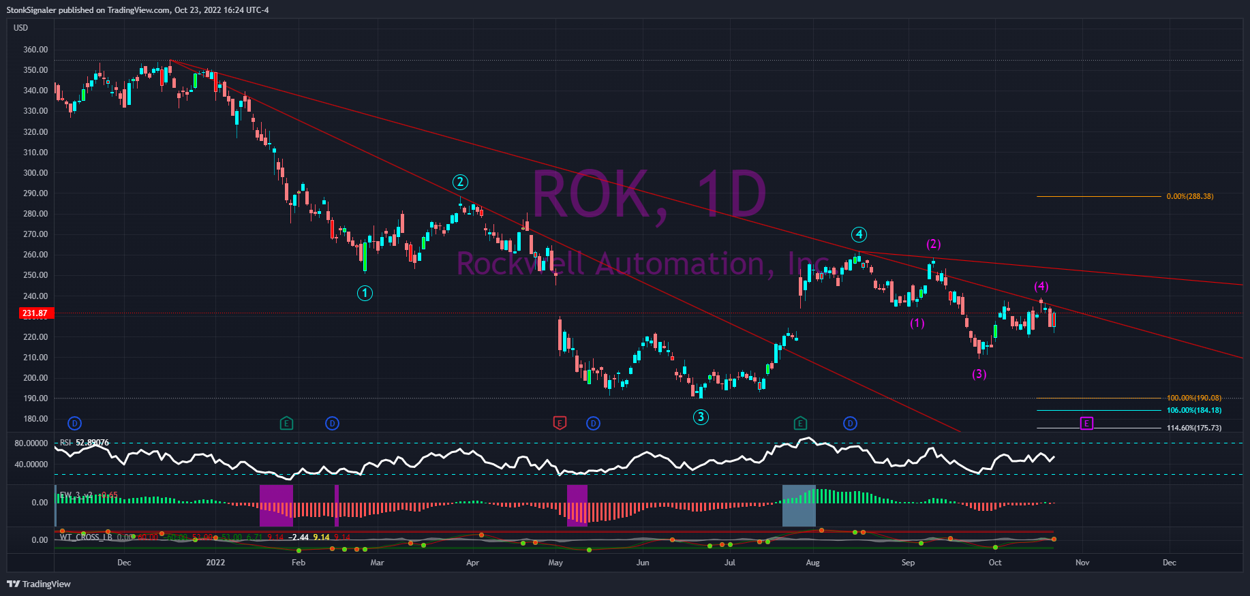Click the Aug label on the time axis
The image size is (1250, 596).
[x=812, y=563]
